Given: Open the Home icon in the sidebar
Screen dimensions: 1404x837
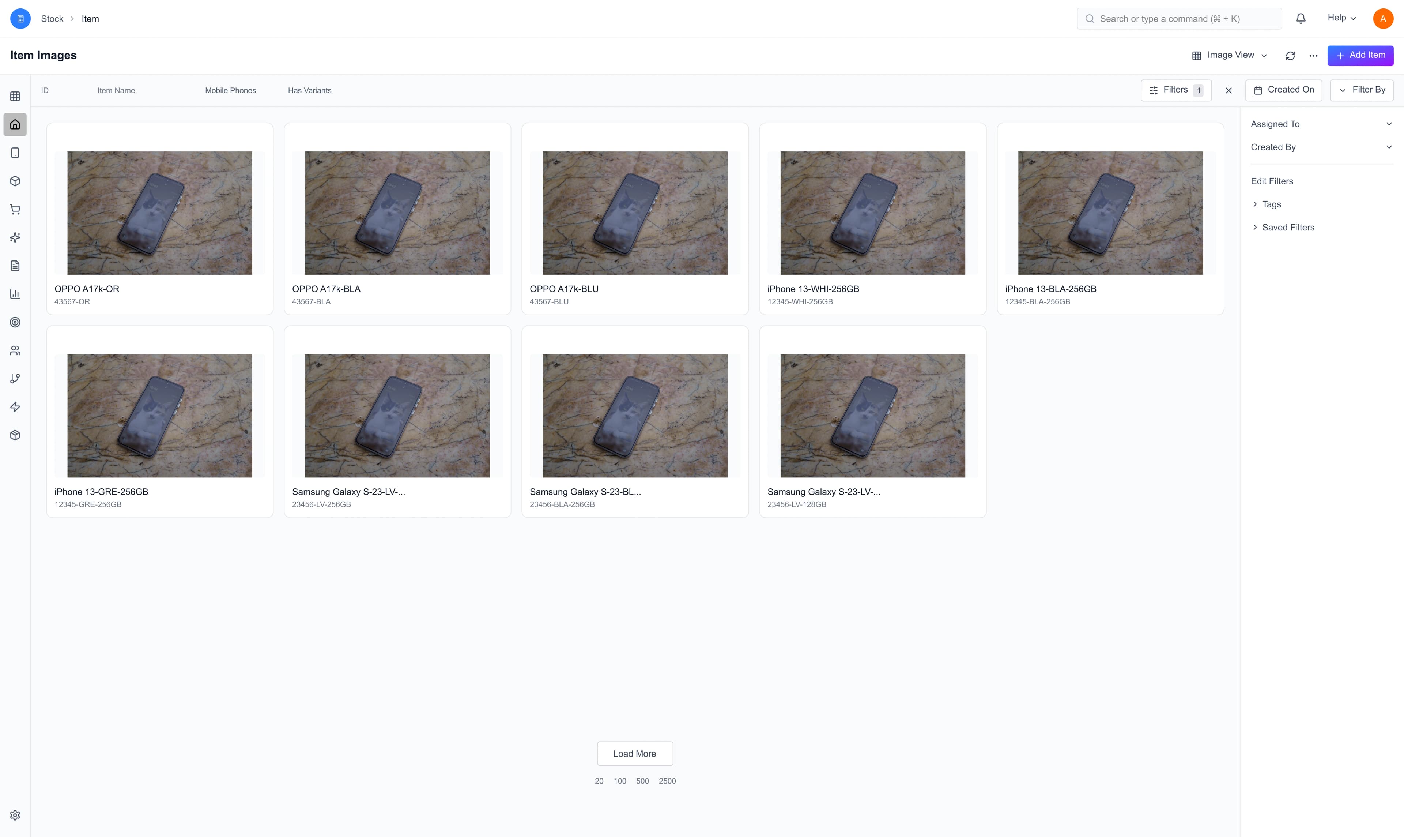Looking at the screenshot, I should (15, 124).
